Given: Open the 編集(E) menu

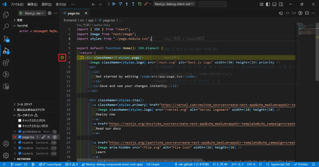Looking at the screenshot, I should coord(32,4).
